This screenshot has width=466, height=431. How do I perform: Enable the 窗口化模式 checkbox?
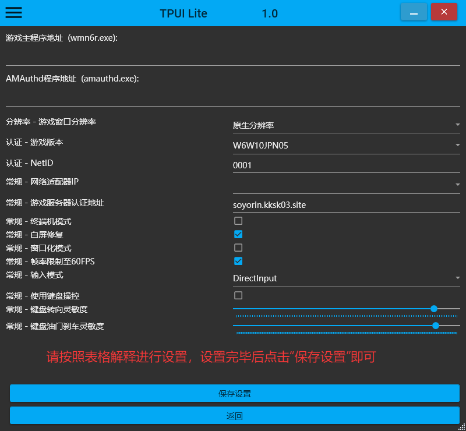tap(238, 248)
